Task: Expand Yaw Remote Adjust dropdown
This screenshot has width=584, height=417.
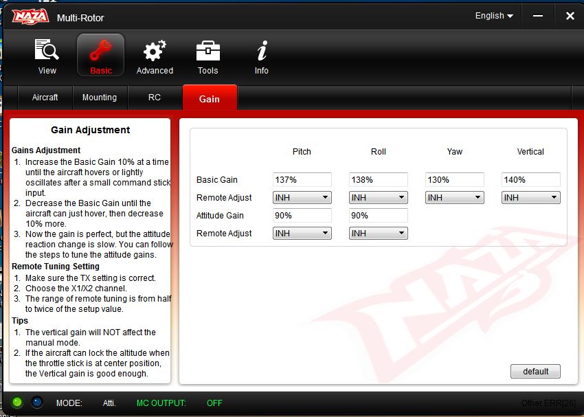Action: [x=454, y=198]
